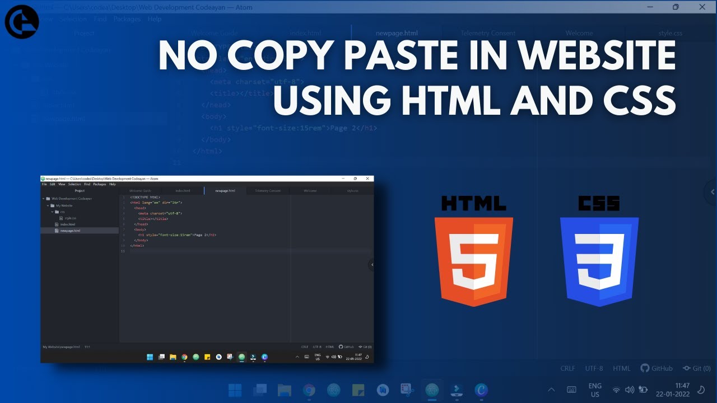Launch Chrome from large background taskbar
This screenshot has width=717, height=403.
pos(309,390)
